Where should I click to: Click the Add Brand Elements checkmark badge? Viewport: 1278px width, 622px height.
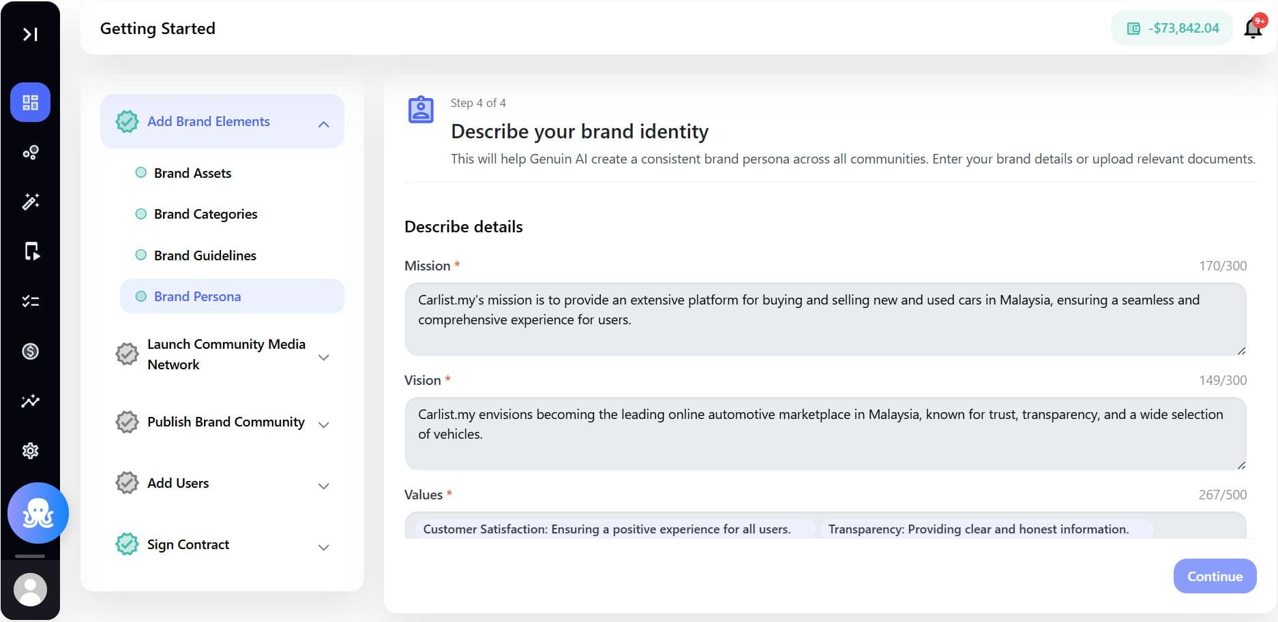pos(127,121)
